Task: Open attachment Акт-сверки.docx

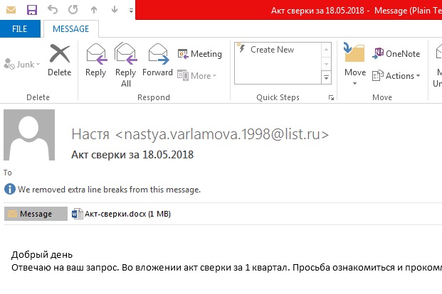Action: (x=121, y=214)
